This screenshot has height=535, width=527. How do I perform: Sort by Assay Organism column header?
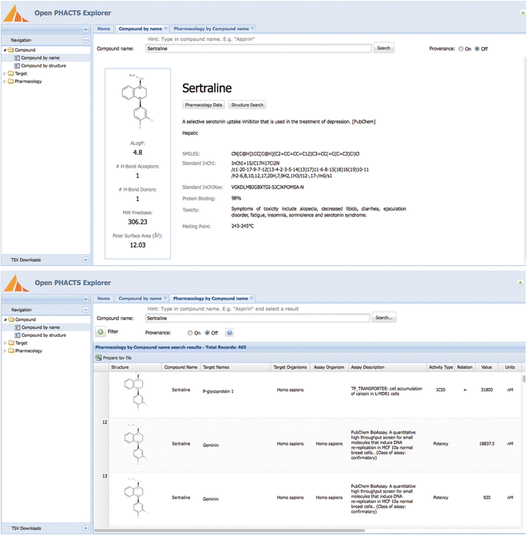click(329, 367)
